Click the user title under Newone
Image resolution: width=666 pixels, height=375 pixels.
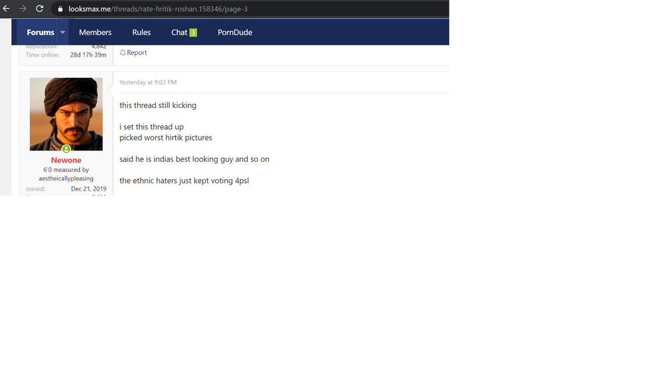[66, 174]
